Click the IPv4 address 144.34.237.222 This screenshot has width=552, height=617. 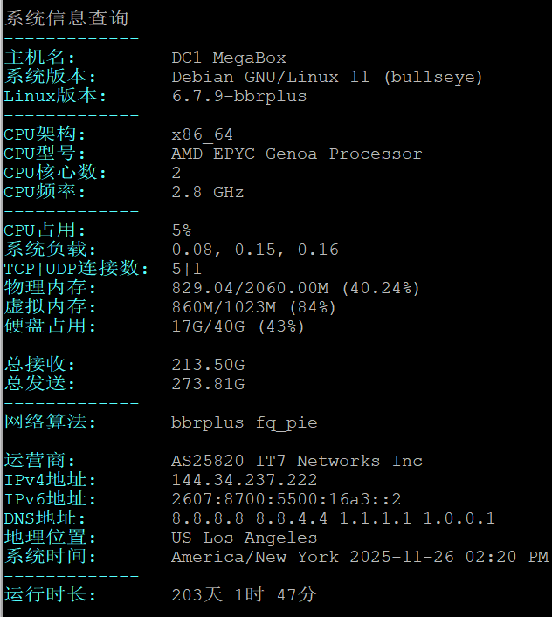point(244,480)
